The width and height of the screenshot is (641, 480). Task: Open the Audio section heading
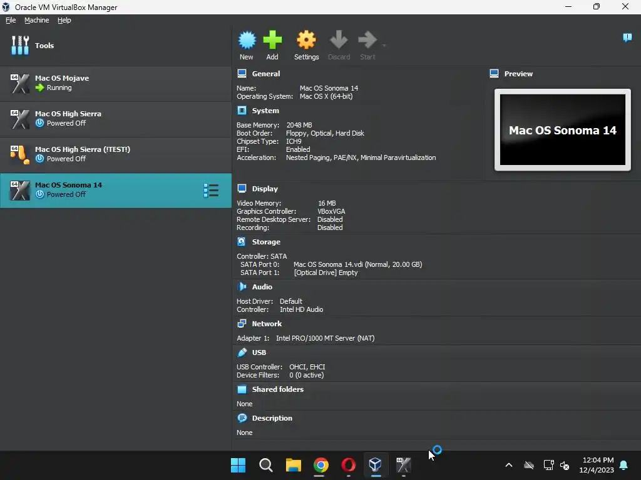tap(262, 287)
